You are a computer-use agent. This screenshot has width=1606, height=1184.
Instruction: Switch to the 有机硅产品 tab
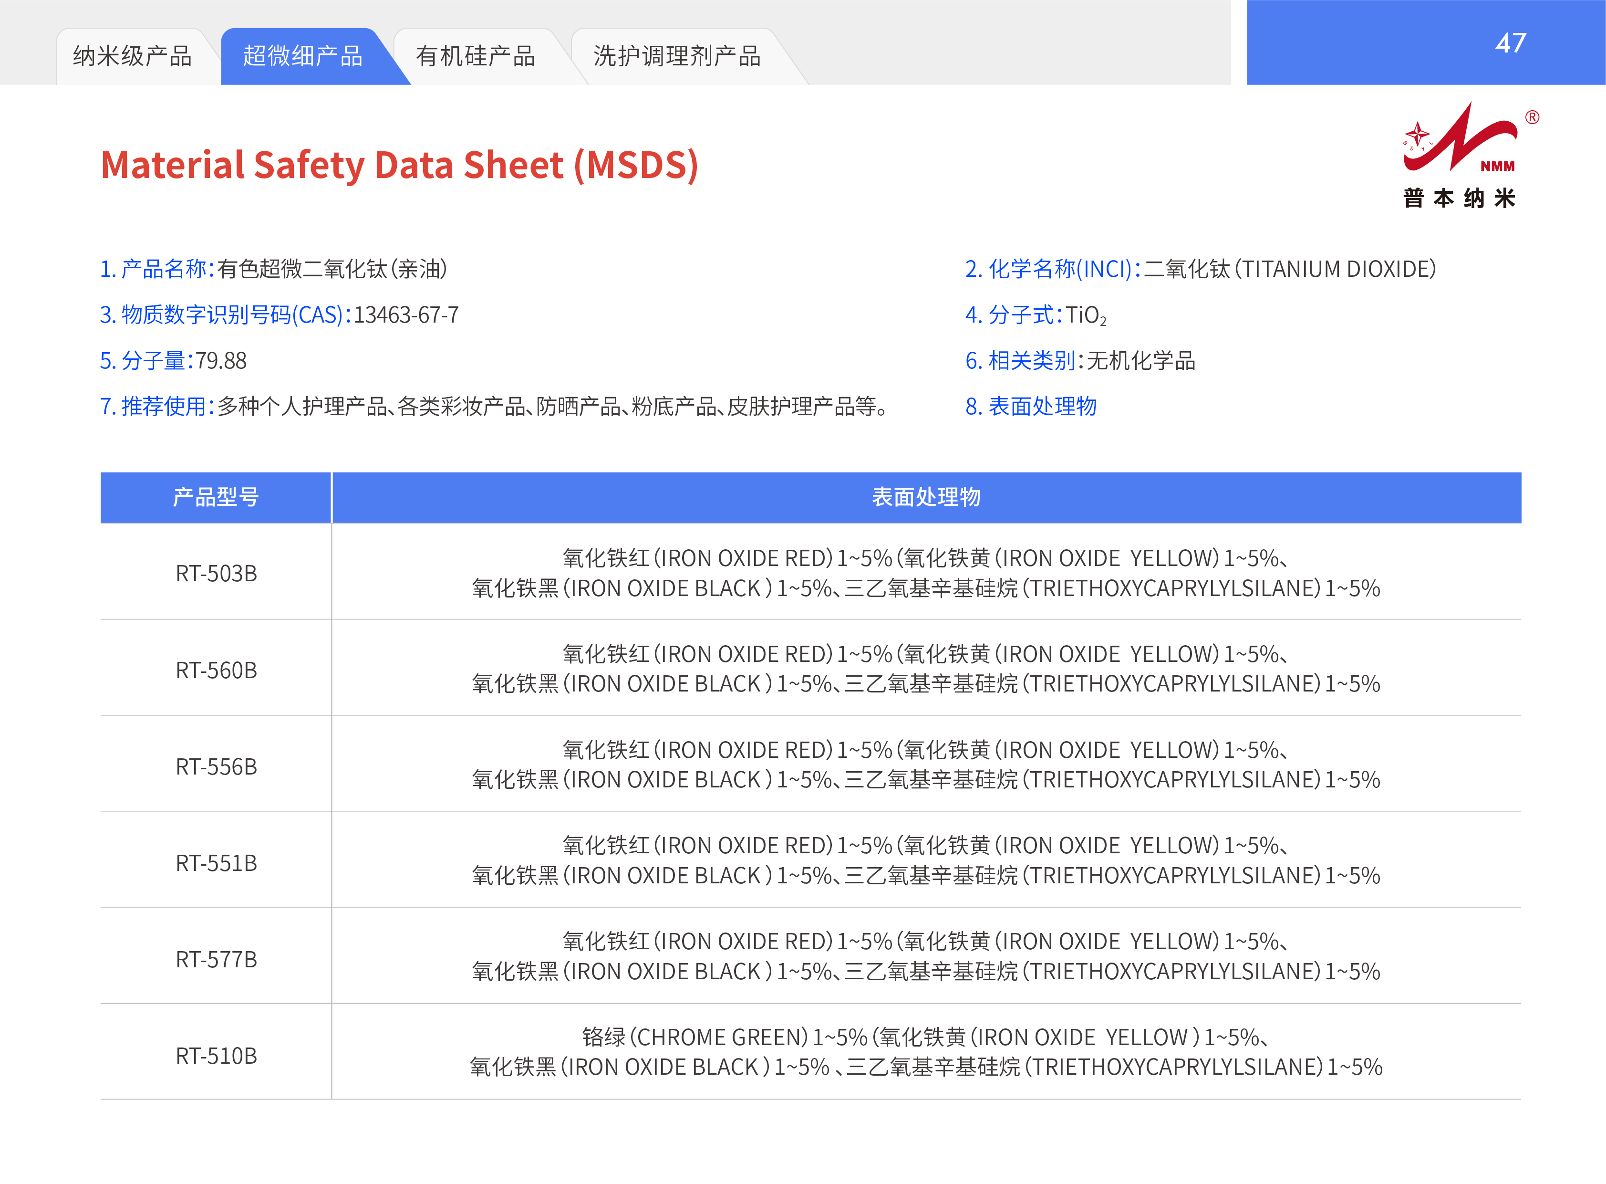pos(476,56)
